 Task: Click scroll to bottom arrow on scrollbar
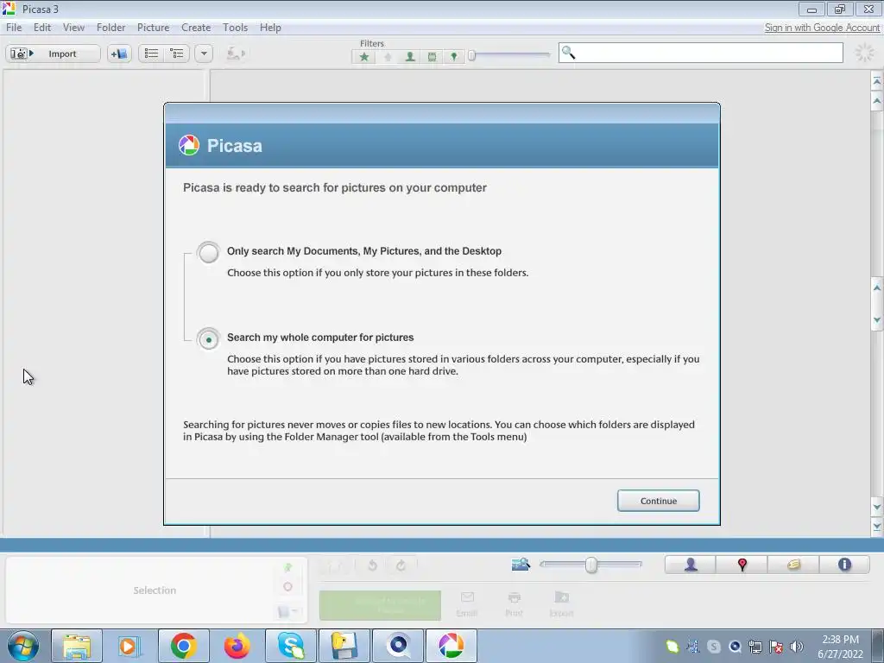click(877, 527)
